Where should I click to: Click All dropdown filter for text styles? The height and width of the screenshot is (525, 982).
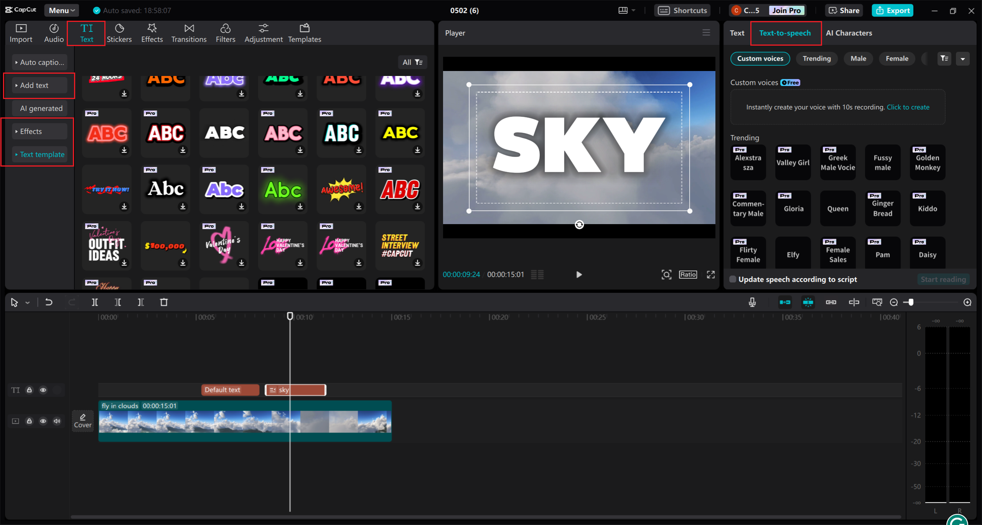click(x=412, y=62)
